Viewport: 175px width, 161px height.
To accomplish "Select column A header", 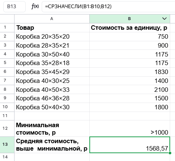I will pos(52,19).
